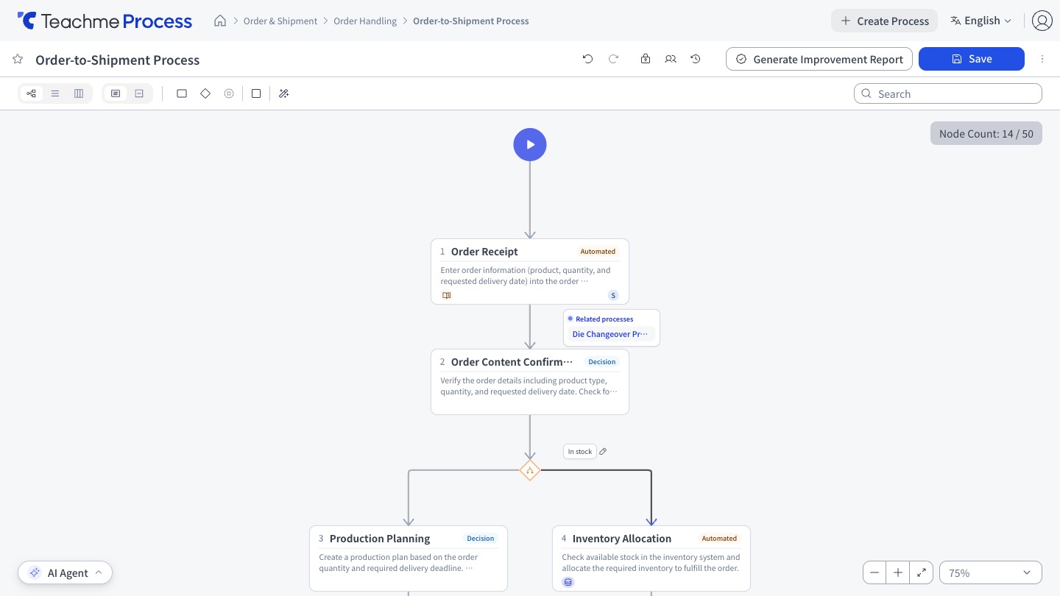Redo the last undone change
1060x596 pixels.
coord(613,59)
